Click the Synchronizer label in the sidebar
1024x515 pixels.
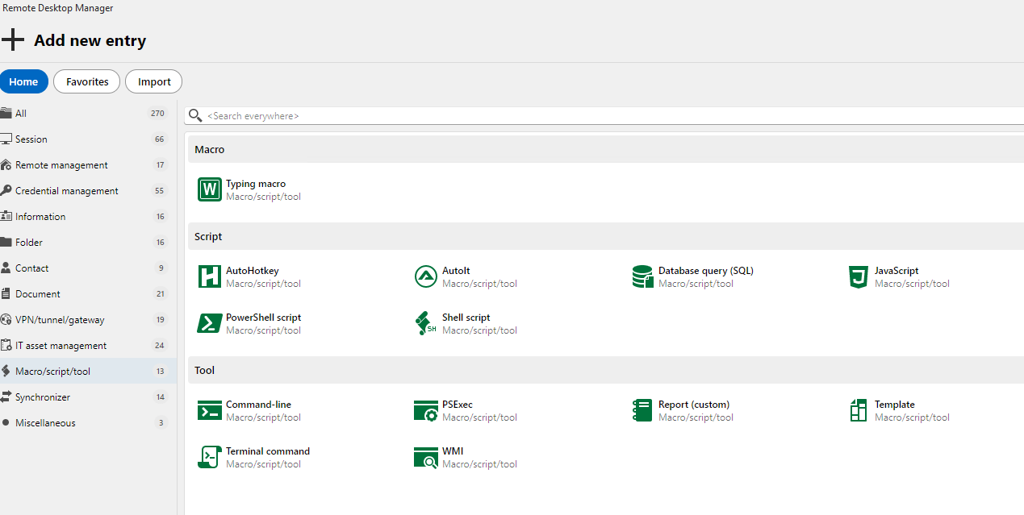coord(43,397)
